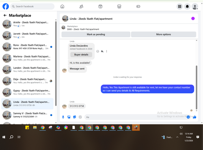Image resolution: width=203 pixels, height=150 pixels.
Task: Click the More options button
Action: tap(164, 34)
